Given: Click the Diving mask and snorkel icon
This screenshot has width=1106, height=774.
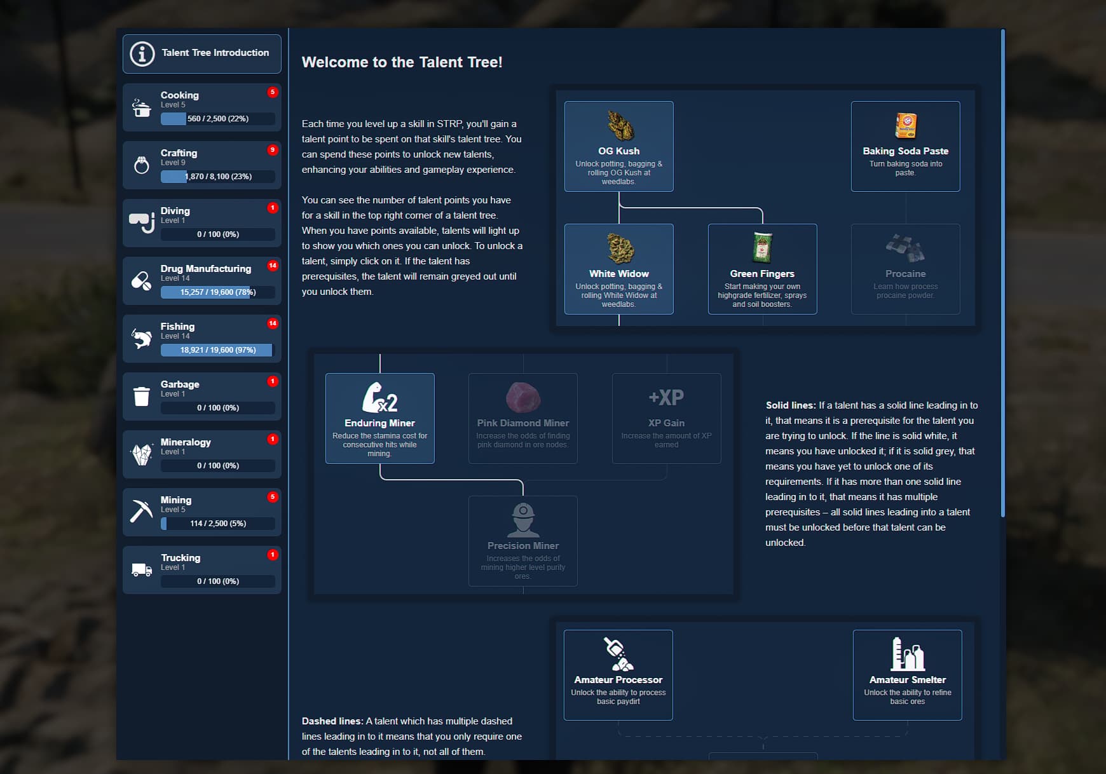Looking at the screenshot, I should [x=142, y=222].
